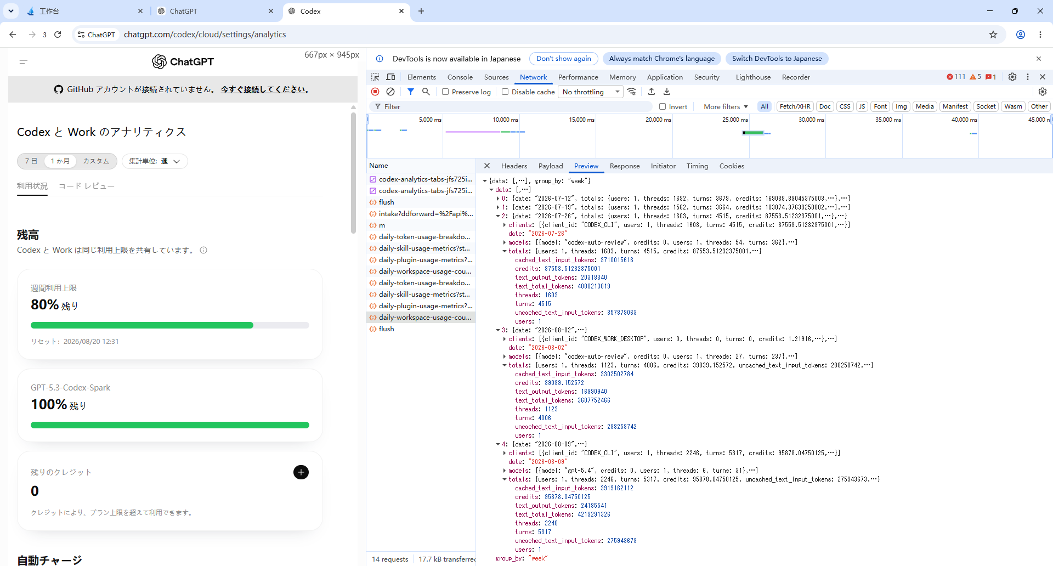Filter requests by CSS type

845,106
